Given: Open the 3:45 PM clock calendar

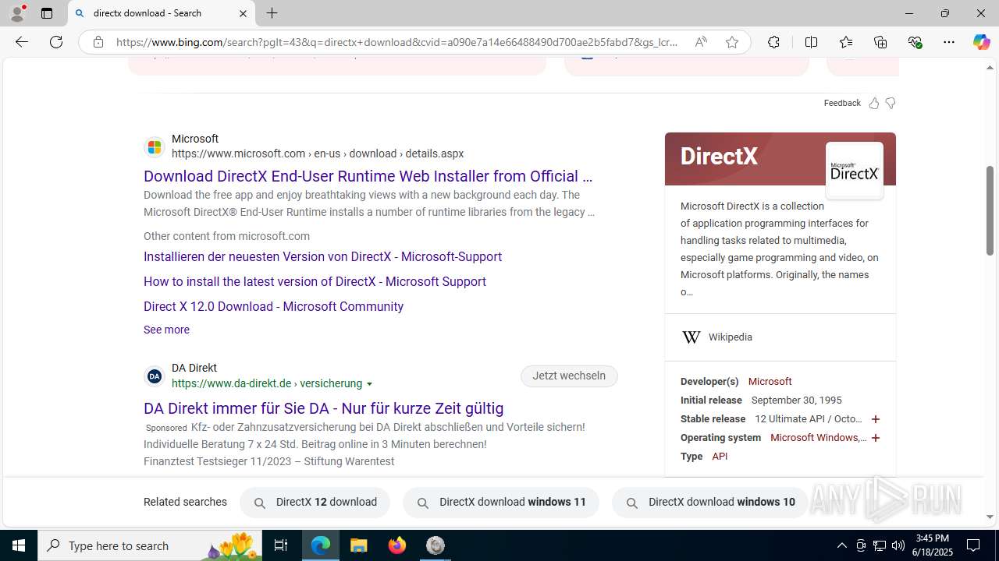Looking at the screenshot, I should tap(932, 545).
